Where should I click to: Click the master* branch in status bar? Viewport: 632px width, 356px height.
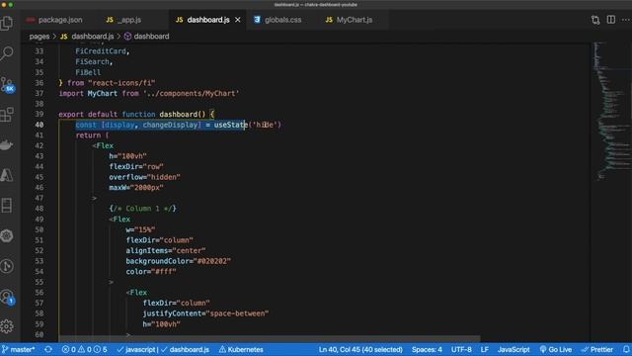coord(19,349)
